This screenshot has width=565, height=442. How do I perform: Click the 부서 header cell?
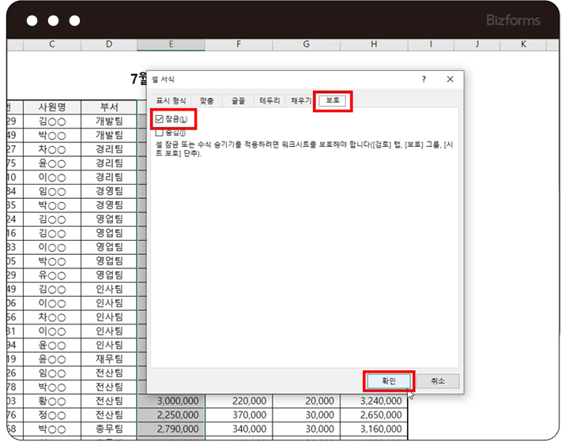click(x=109, y=107)
